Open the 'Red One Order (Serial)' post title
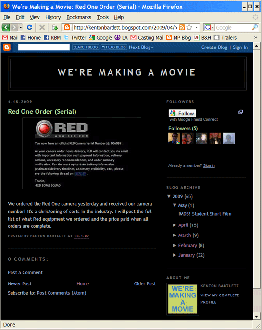Viewport: 262px width, 330px height. point(42,112)
